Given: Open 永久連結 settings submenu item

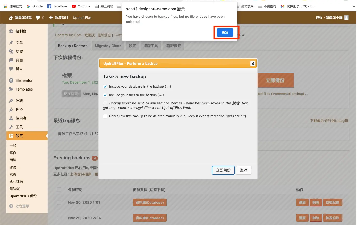Looking at the screenshot, I should point(16,182).
